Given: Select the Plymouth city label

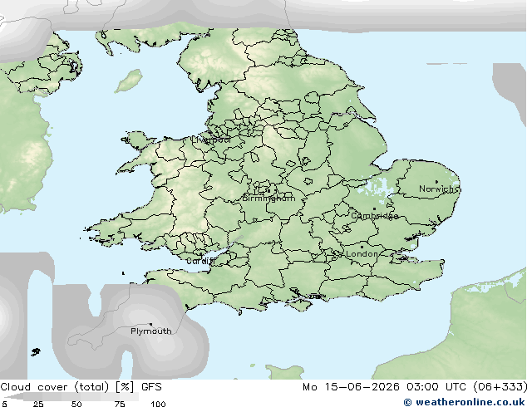Looking at the screenshot, I should (151, 331).
